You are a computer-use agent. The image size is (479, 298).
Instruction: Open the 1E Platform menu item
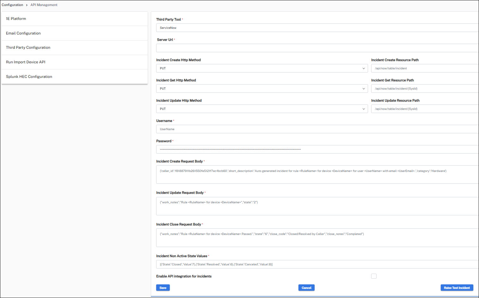click(x=16, y=19)
